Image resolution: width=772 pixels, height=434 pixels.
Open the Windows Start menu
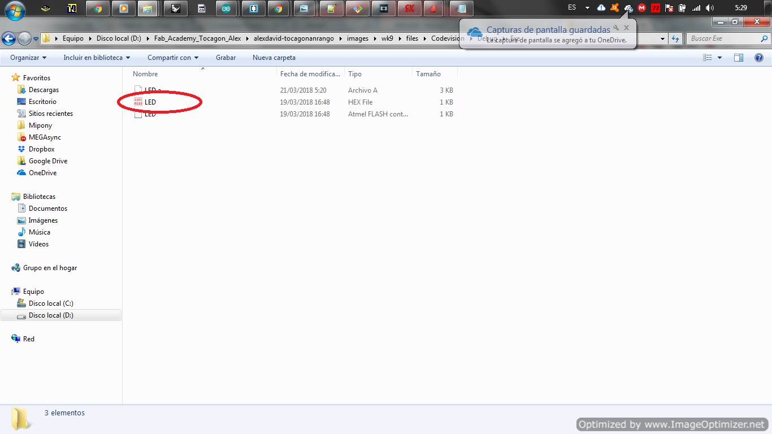click(x=15, y=9)
